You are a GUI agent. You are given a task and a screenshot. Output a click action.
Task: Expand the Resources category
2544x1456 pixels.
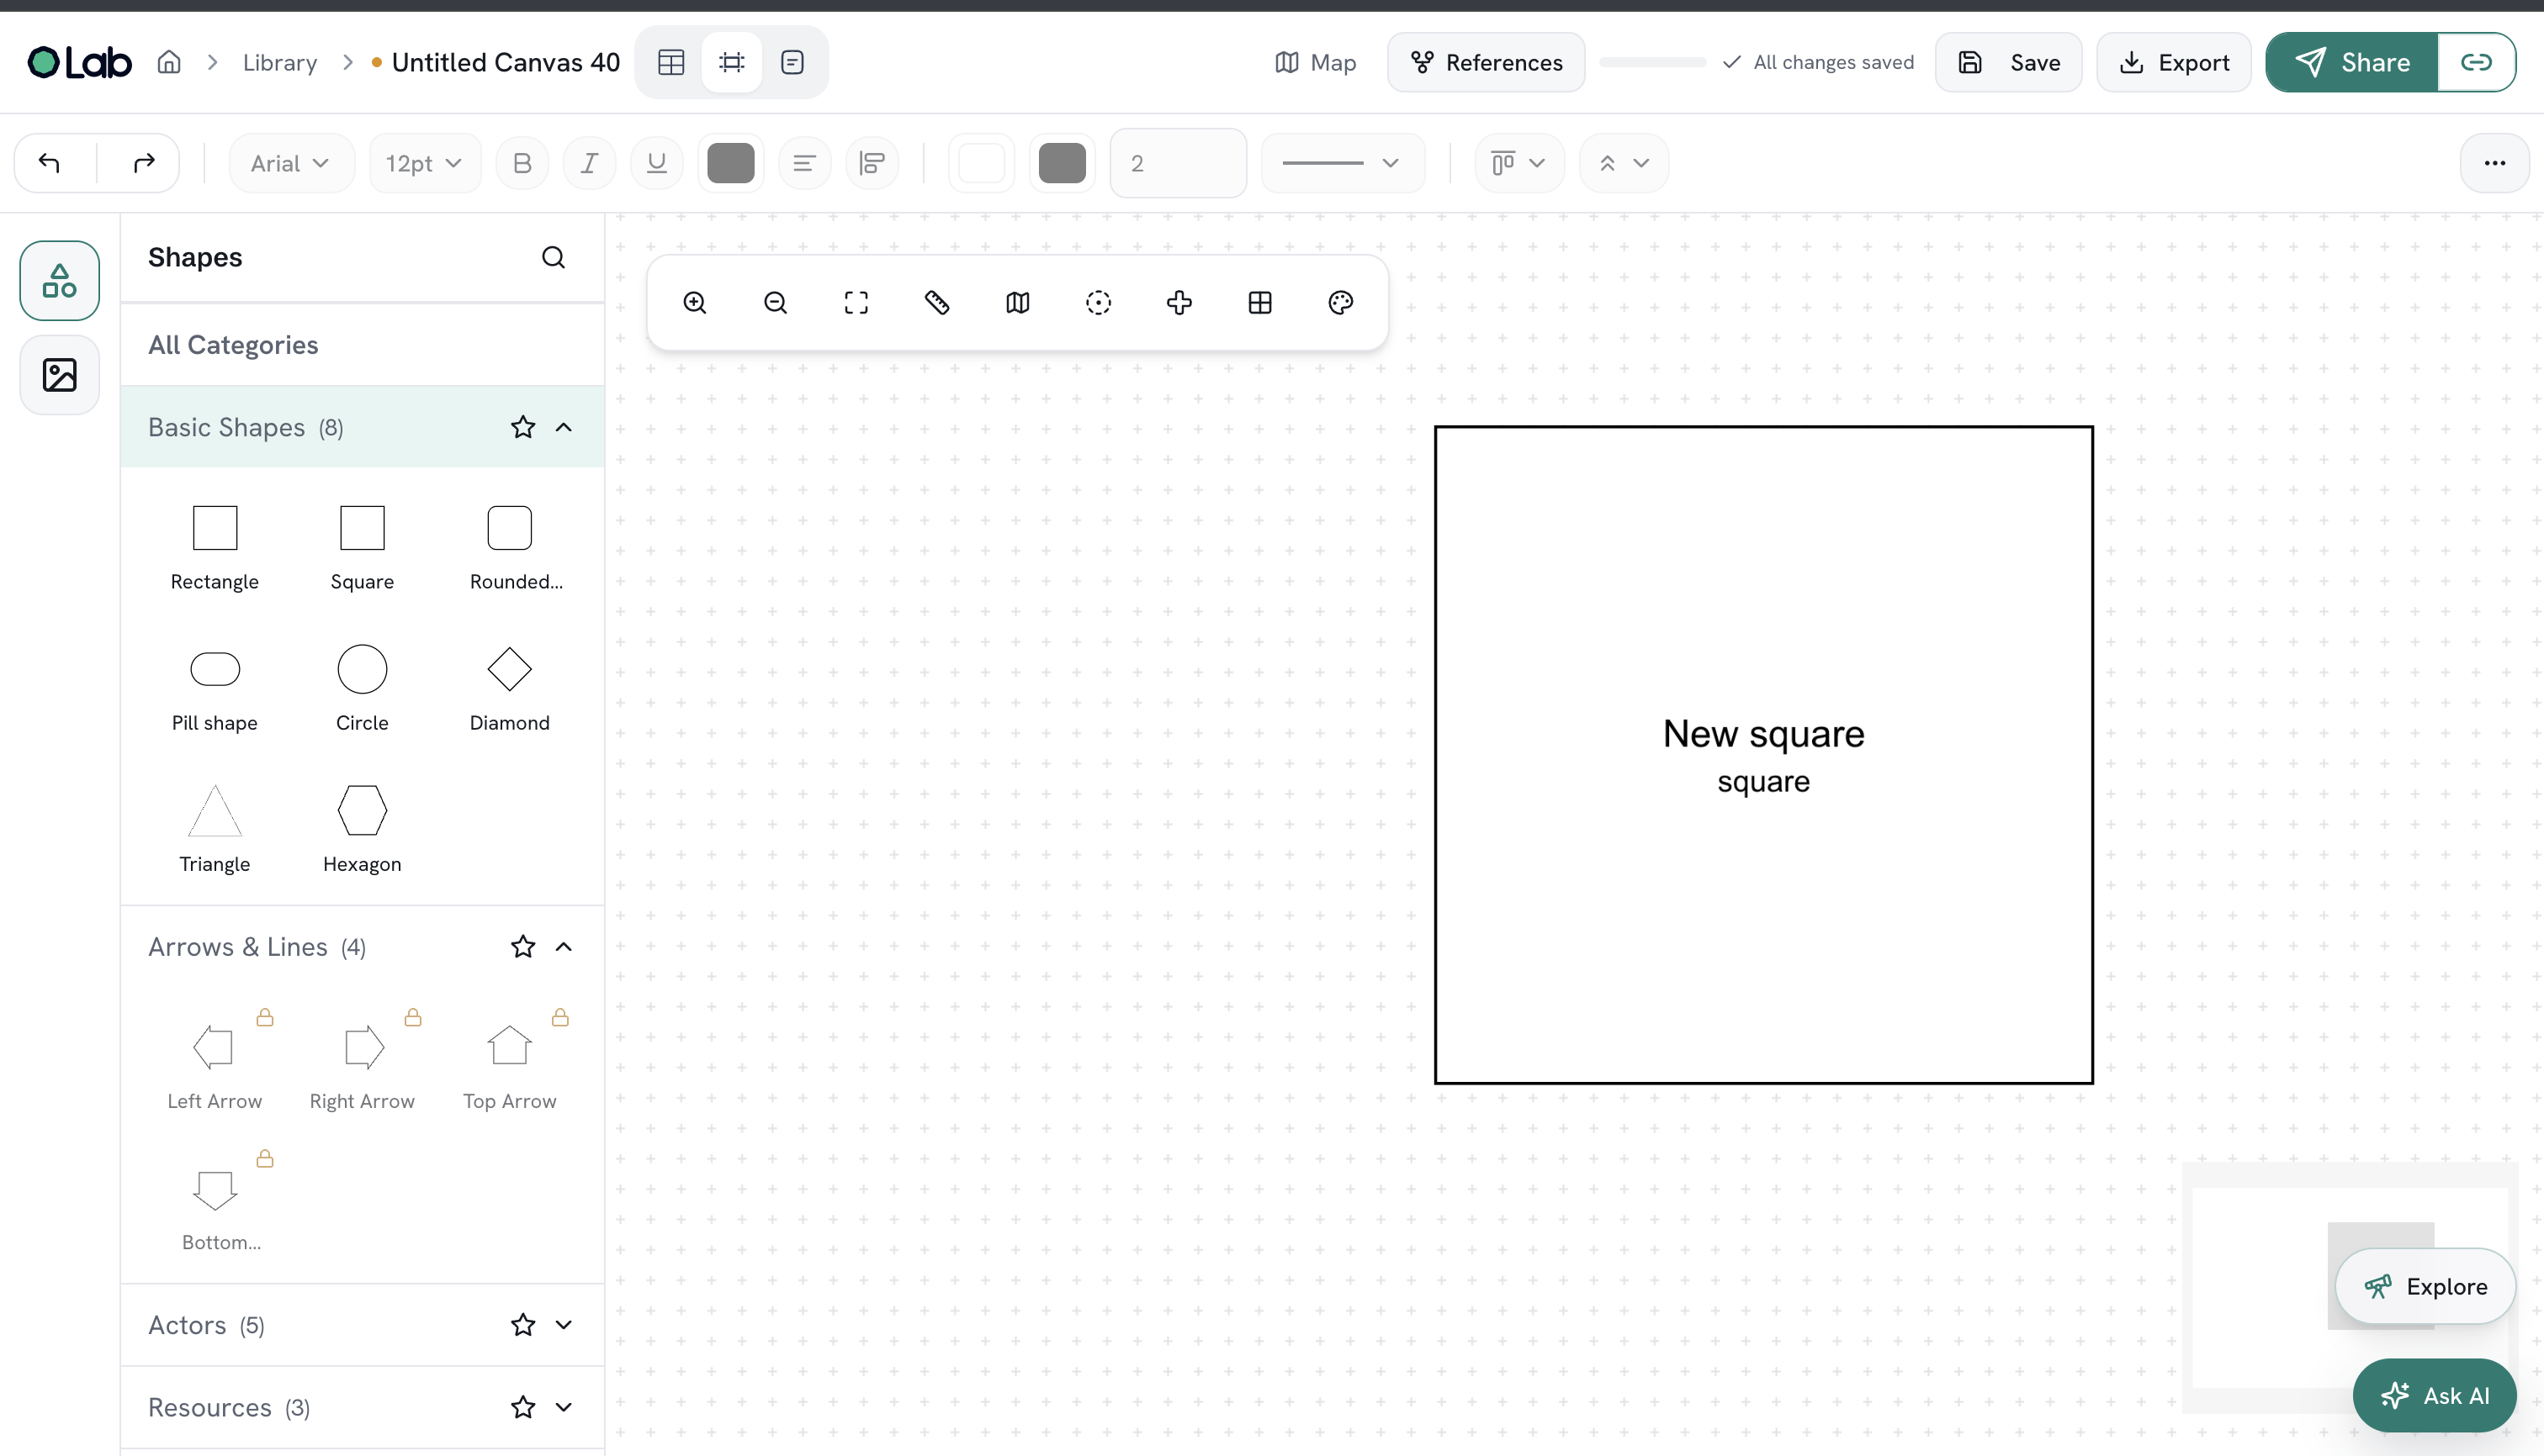[x=564, y=1407]
